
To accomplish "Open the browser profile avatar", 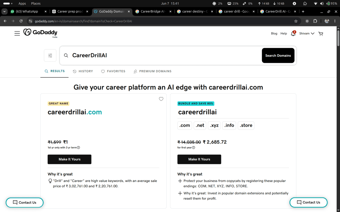I will 327,21.
